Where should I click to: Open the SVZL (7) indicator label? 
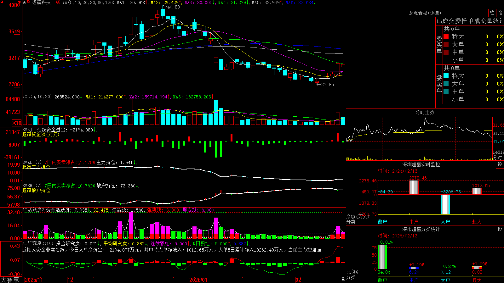coord(32,163)
